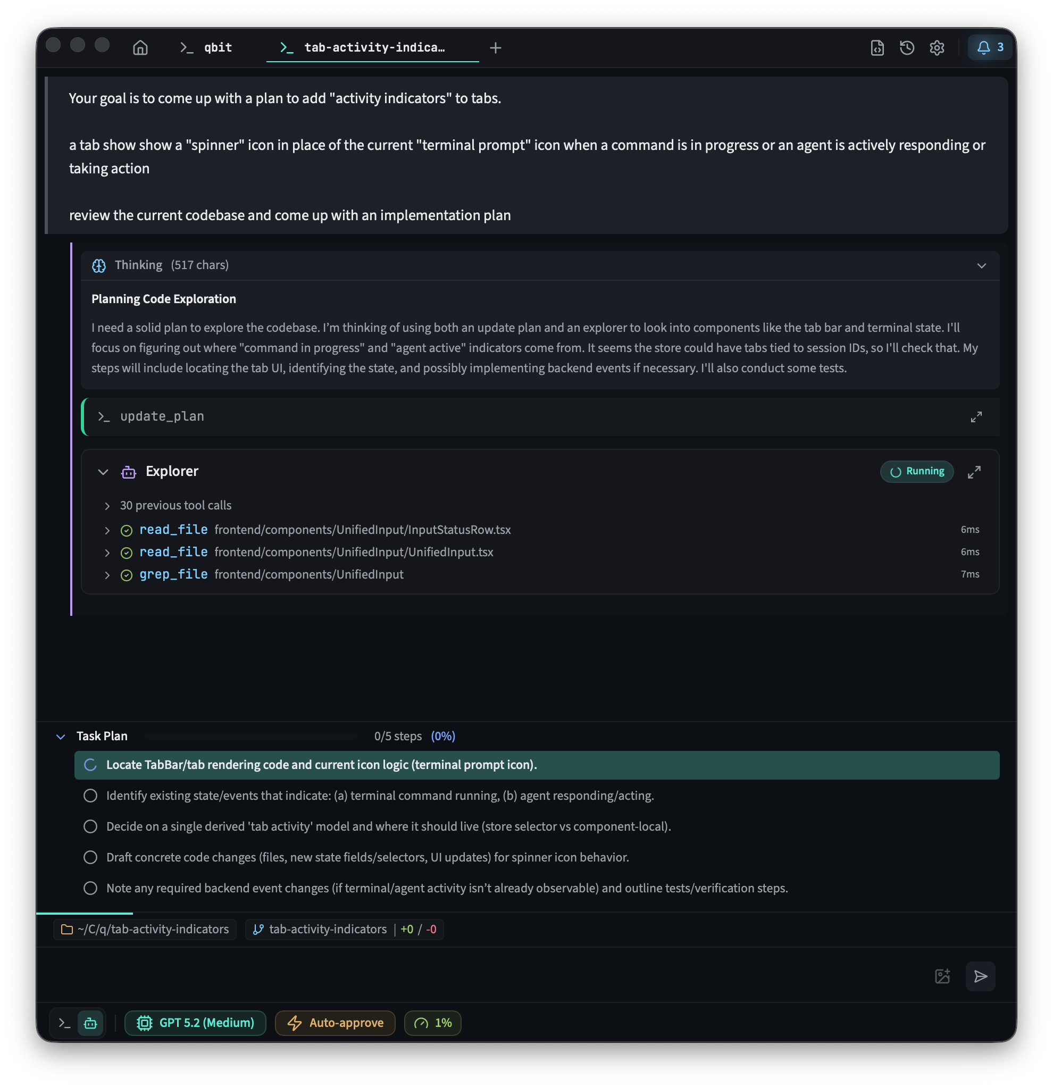Click success check on grep_file row

pos(127,575)
